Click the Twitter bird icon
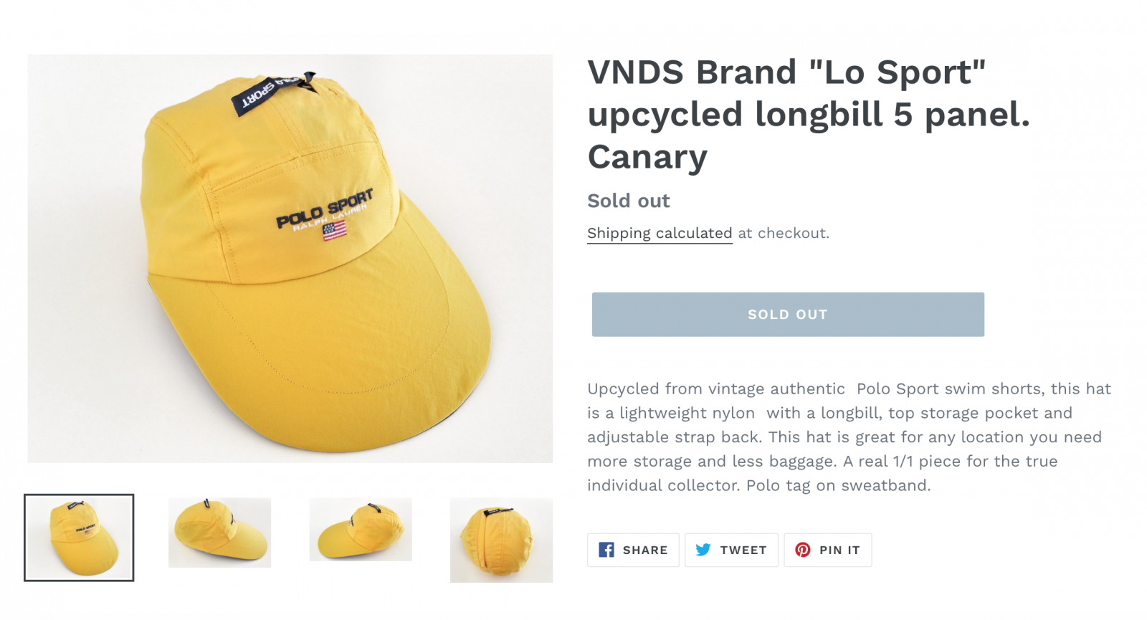This screenshot has width=1147, height=620. tap(703, 550)
